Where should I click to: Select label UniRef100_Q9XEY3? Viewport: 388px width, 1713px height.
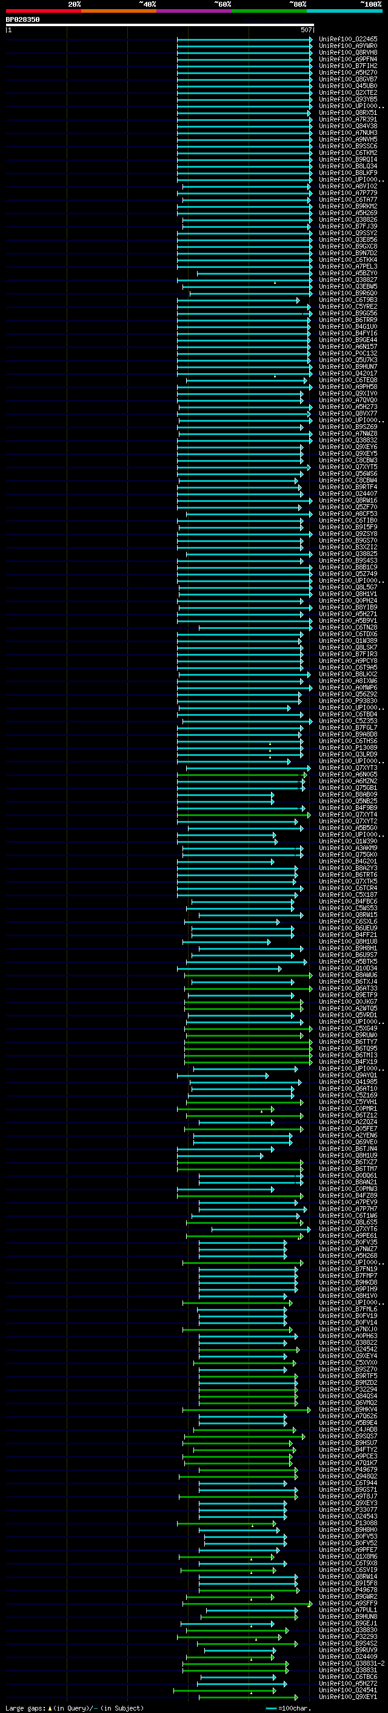348,1503
